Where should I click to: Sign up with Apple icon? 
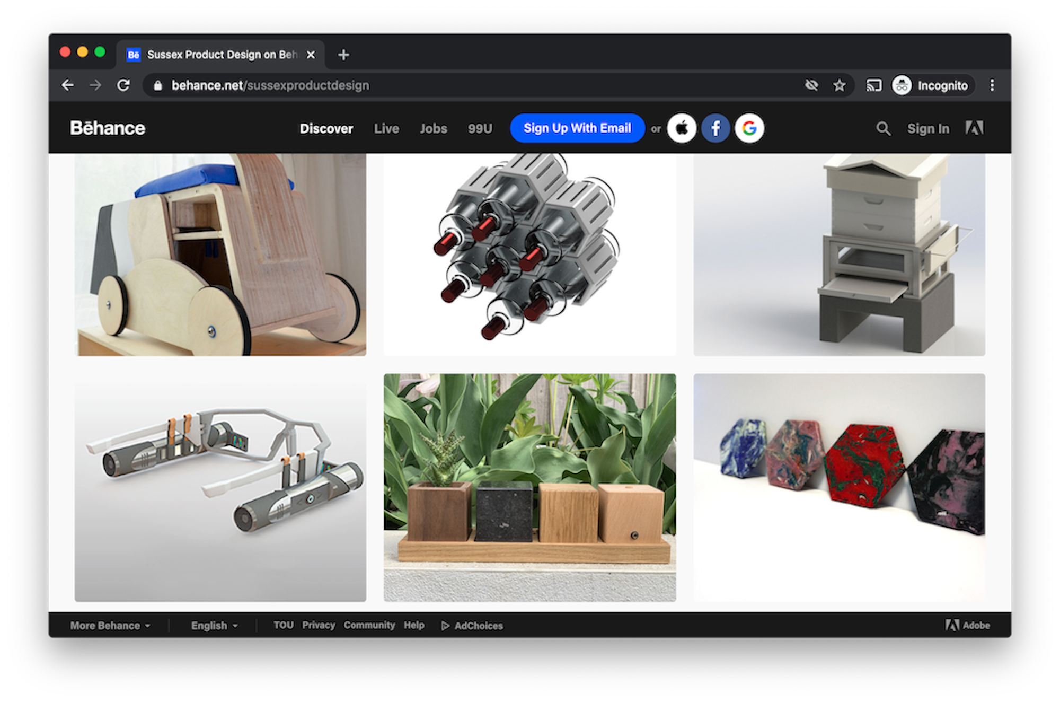pos(682,128)
